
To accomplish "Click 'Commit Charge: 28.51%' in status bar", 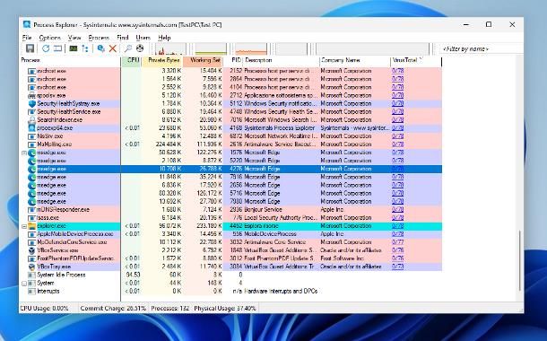I will [x=113, y=309].
